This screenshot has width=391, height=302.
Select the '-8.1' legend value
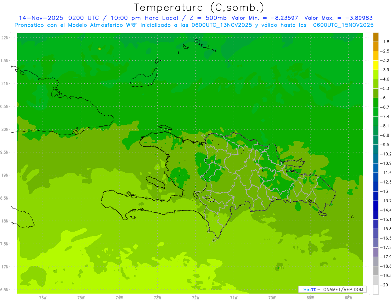point(385,126)
